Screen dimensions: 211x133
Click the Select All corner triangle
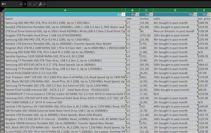click(3, 10)
